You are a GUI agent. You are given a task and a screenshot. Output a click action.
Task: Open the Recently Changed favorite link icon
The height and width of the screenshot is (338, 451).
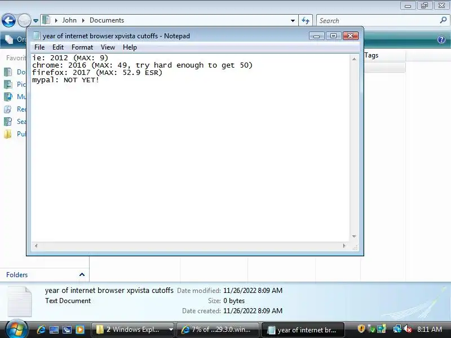[x=8, y=109]
